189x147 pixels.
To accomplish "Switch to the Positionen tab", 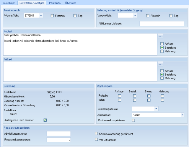I will (x=55, y=3).
